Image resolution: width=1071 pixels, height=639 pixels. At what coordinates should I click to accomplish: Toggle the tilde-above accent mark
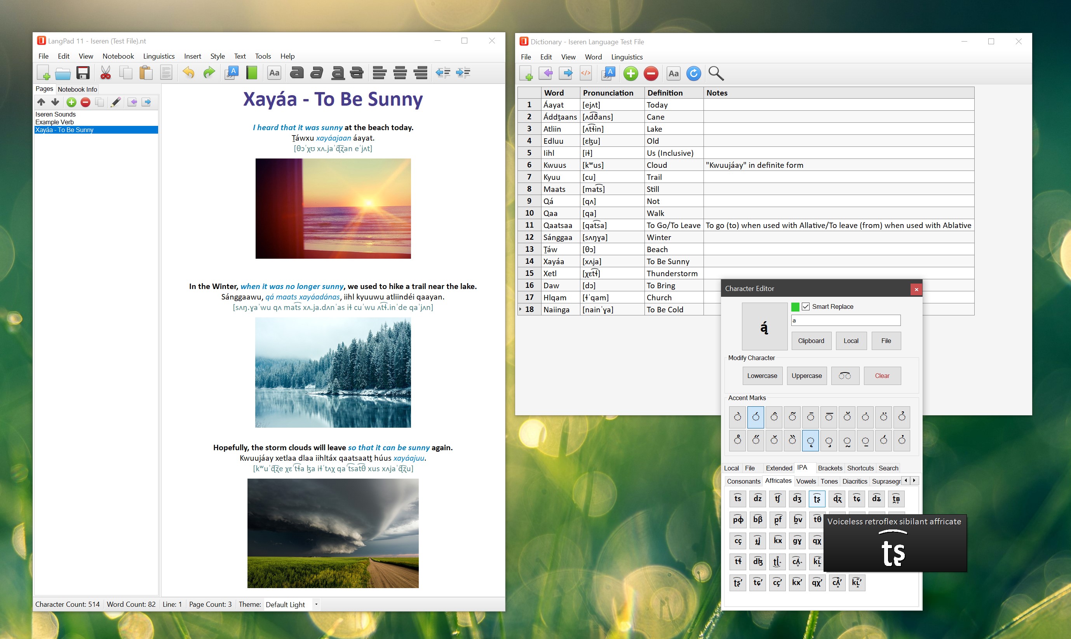(792, 417)
